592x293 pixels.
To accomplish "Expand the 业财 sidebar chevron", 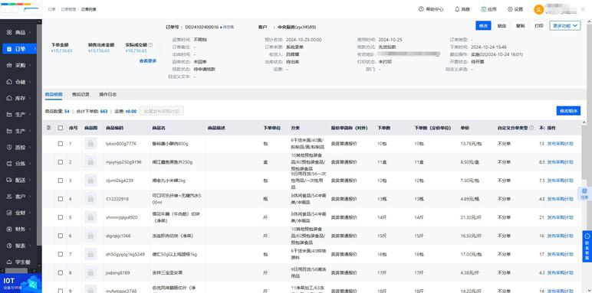I will 29,213.
